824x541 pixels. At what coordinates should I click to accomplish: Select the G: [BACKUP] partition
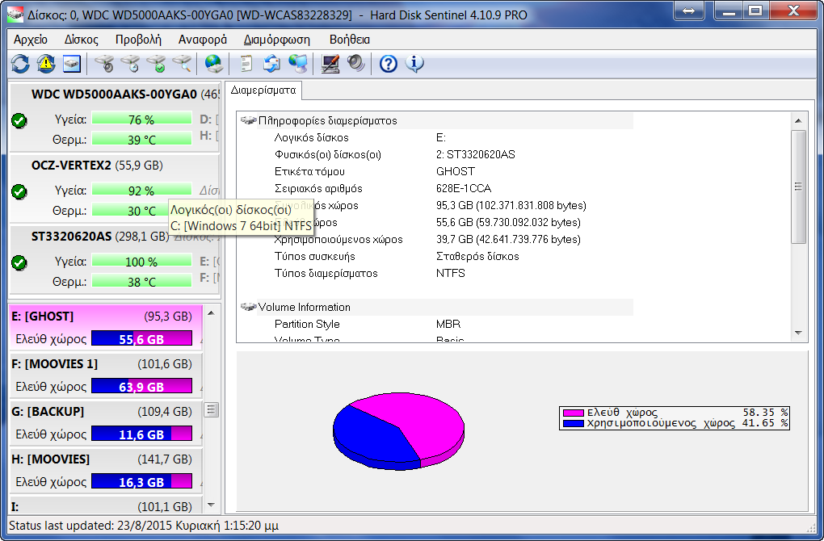click(106, 423)
